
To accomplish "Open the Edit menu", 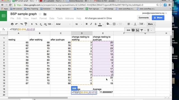I will [x=19, y=18].
